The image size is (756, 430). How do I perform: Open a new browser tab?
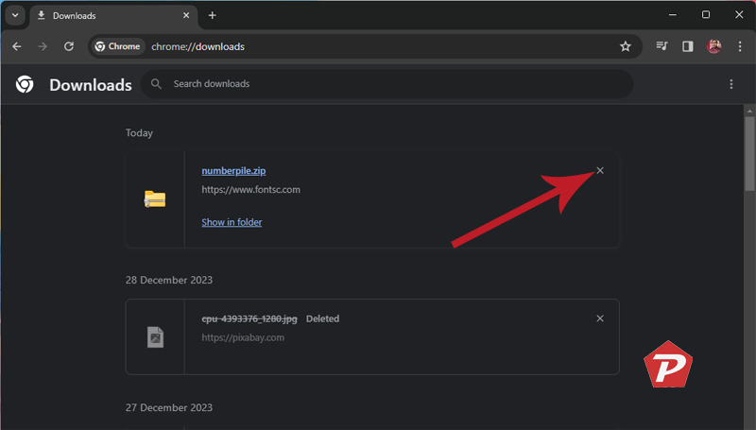(213, 15)
